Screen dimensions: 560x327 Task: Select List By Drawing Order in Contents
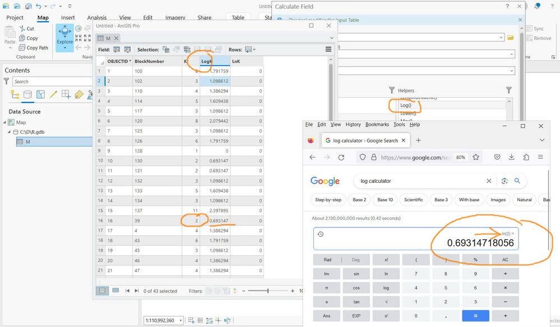15,94
